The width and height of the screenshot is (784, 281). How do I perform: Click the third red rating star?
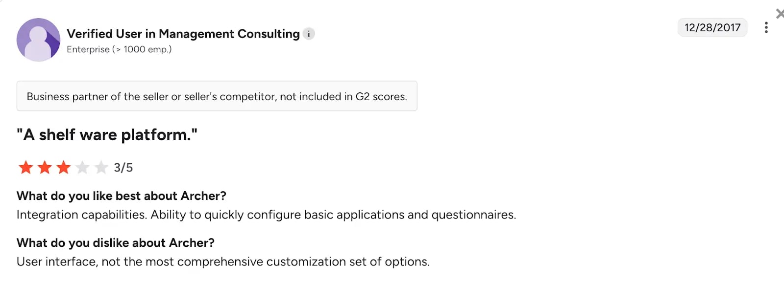coord(63,168)
